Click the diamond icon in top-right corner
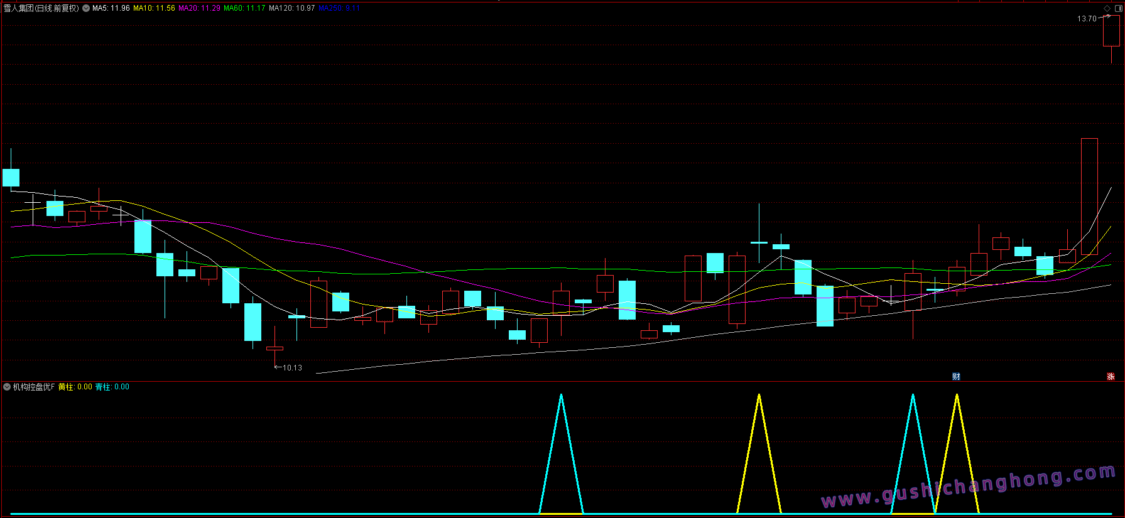 pos(1107,8)
